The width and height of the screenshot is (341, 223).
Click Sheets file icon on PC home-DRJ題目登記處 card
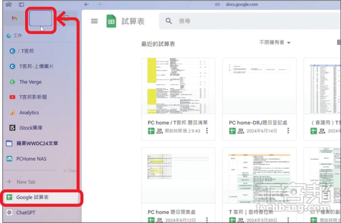point(232,131)
